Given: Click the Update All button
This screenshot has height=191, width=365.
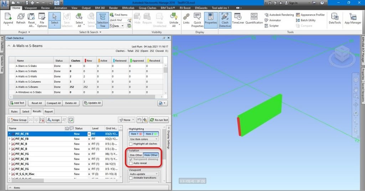Looking at the screenshot, I should click(x=92, y=103).
